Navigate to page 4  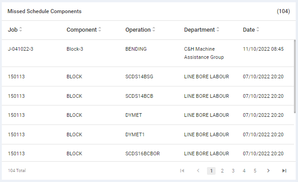[x=244, y=171]
